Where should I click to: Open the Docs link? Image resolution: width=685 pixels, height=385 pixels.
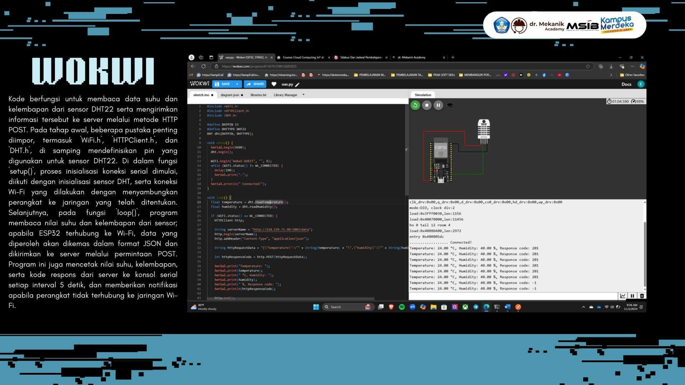[626, 84]
